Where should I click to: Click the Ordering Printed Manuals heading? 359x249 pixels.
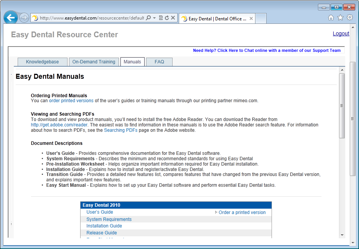(59, 96)
